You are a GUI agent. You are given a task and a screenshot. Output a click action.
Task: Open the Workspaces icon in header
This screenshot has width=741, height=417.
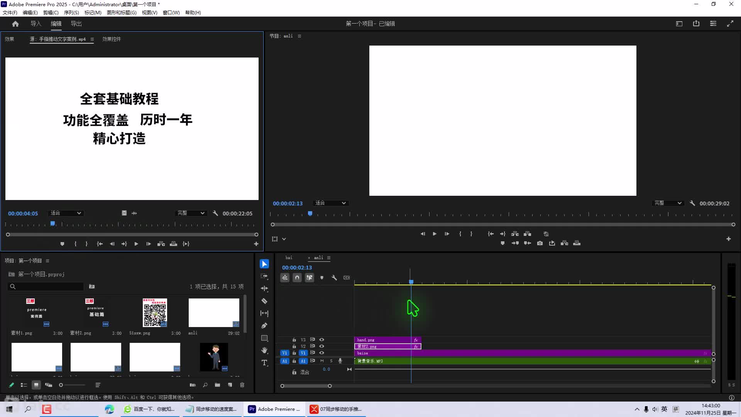pyautogui.click(x=679, y=24)
